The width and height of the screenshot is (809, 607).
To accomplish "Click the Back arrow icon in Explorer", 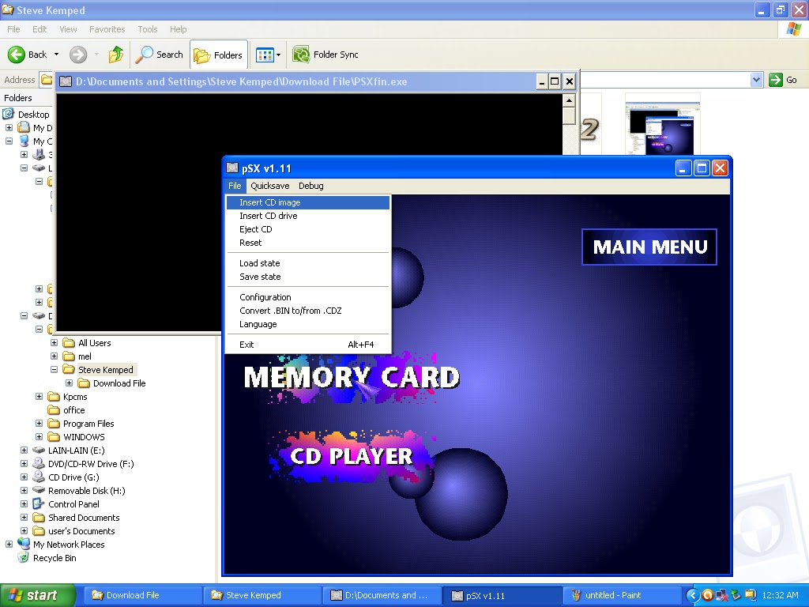I will tap(17, 55).
